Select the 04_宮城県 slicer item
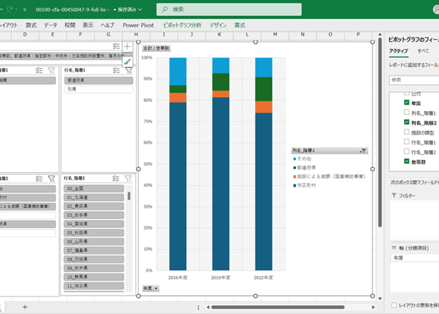Image resolution: width=439 pixels, height=314 pixels. [94, 224]
